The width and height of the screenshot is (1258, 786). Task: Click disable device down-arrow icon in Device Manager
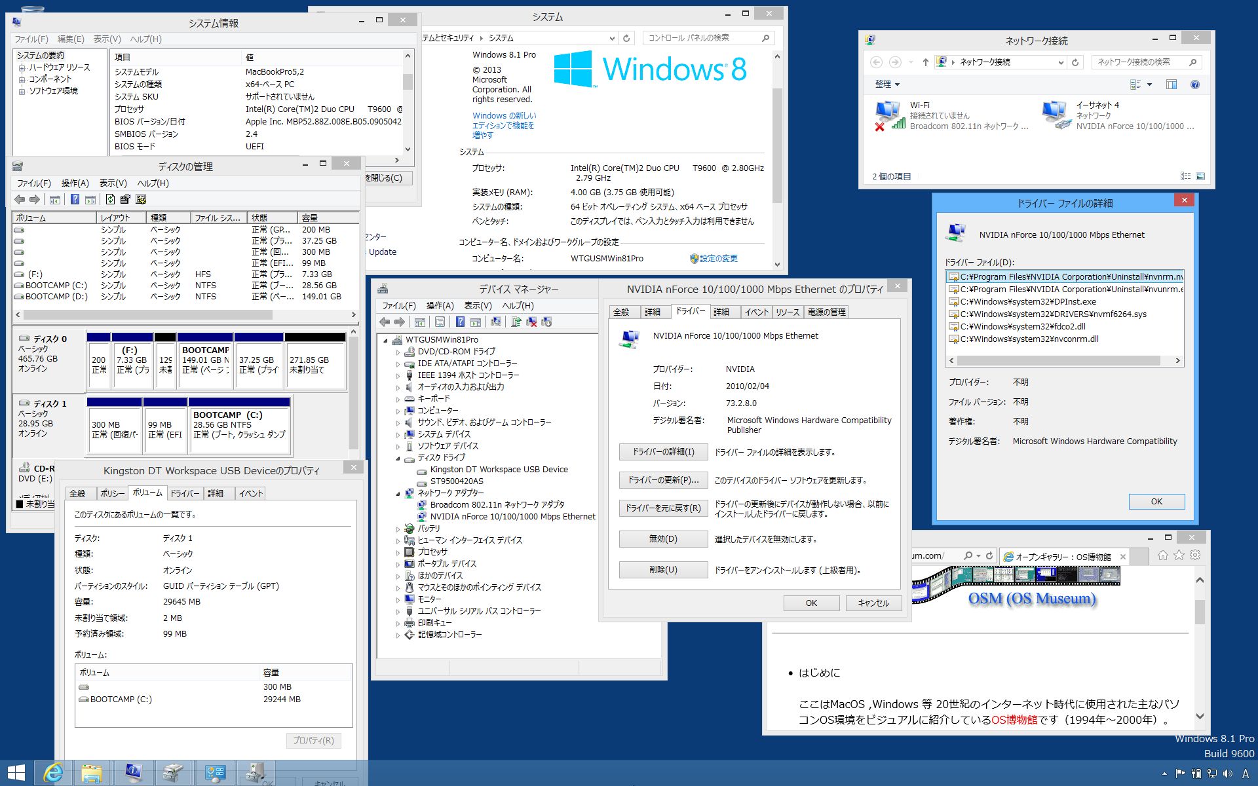(546, 322)
